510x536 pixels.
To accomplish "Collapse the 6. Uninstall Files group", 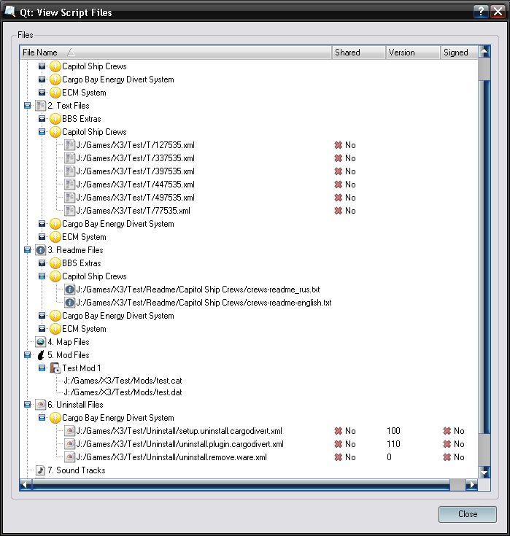I will point(28,405).
